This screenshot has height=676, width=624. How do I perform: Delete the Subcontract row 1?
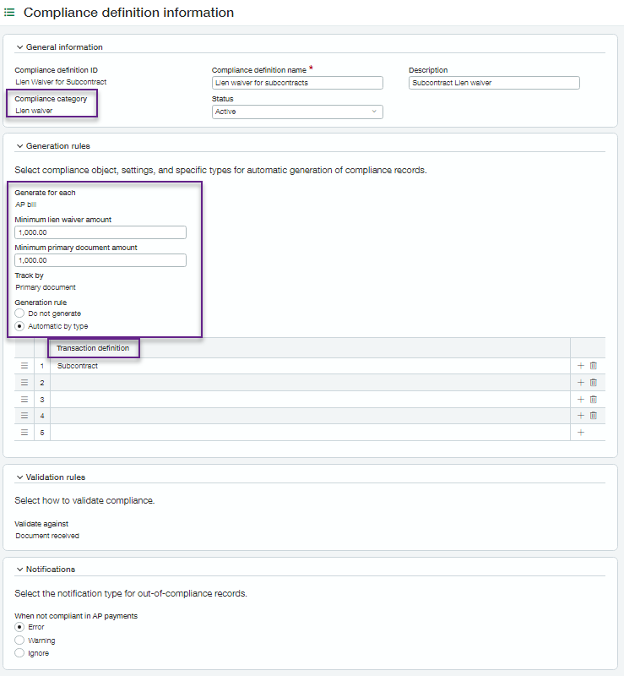593,366
